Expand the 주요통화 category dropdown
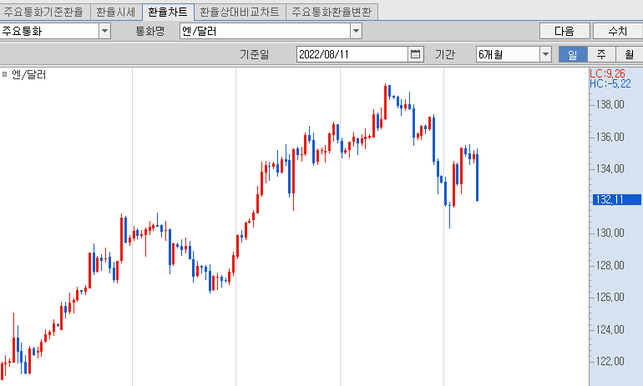643x386 pixels. tap(105, 31)
